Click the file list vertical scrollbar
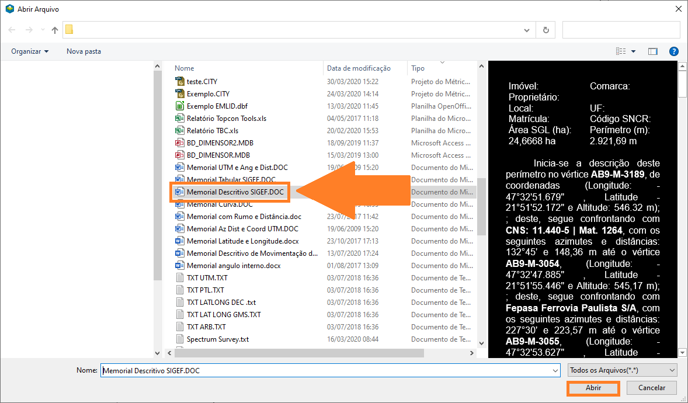This screenshot has height=403, width=688. coord(481,204)
